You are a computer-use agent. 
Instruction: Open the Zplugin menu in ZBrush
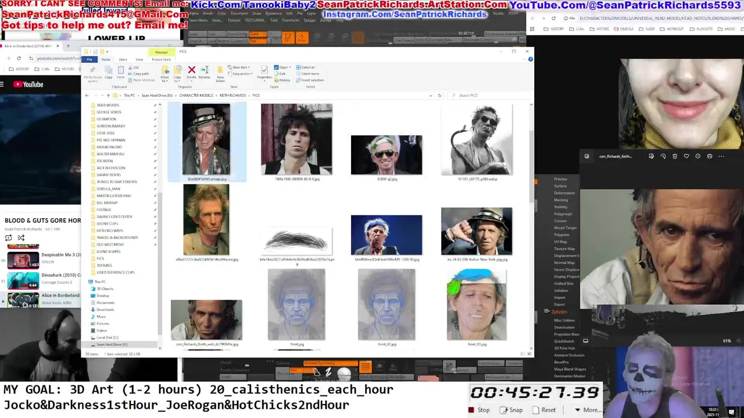[559, 312]
